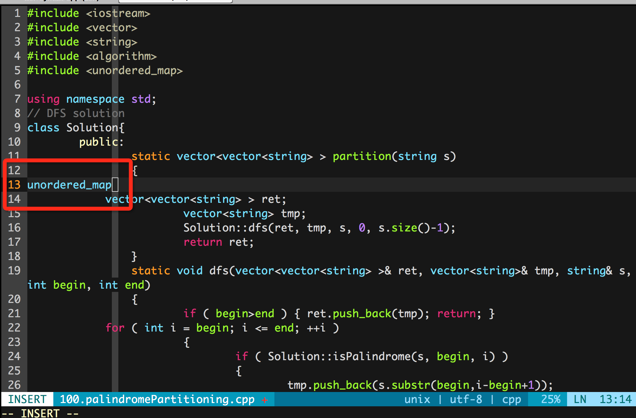The width and height of the screenshot is (636, 418).
Task: Click the unix file format indicator
Action: tap(417, 399)
